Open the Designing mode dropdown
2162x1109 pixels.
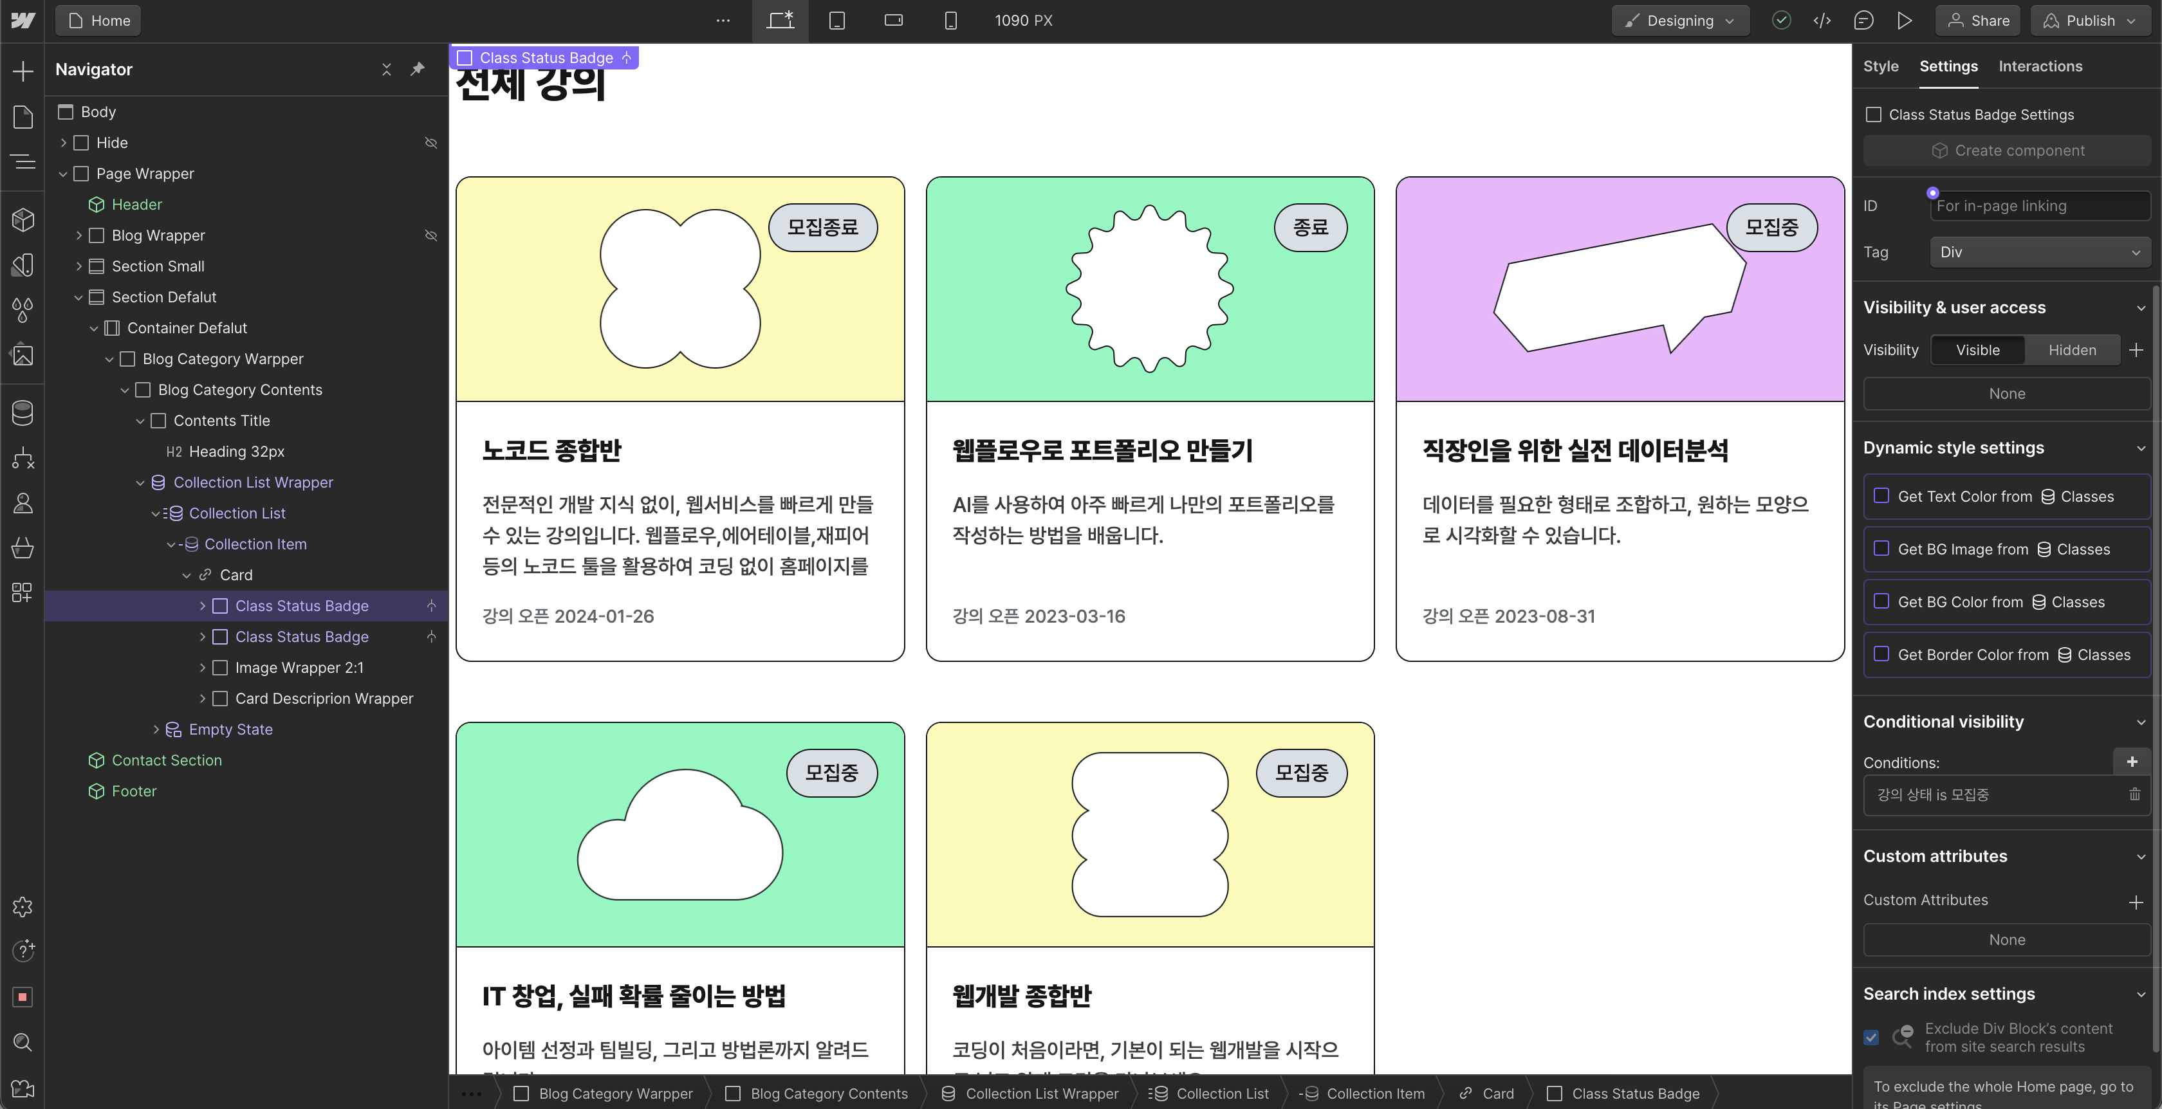[x=1680, y=20]
